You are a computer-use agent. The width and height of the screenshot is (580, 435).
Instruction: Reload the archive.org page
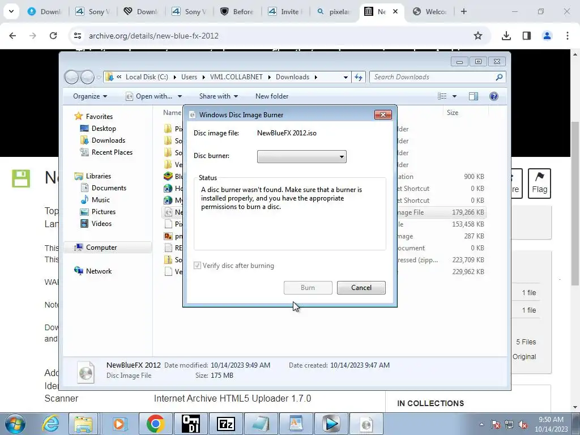[x=53, y=36]
